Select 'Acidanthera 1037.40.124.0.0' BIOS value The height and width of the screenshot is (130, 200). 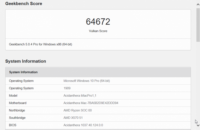point(83,125)
